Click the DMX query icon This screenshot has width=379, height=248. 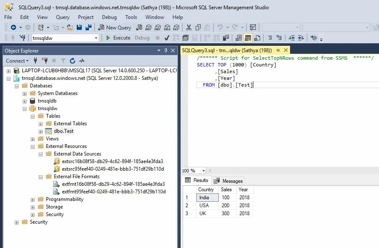coord(158,27)
